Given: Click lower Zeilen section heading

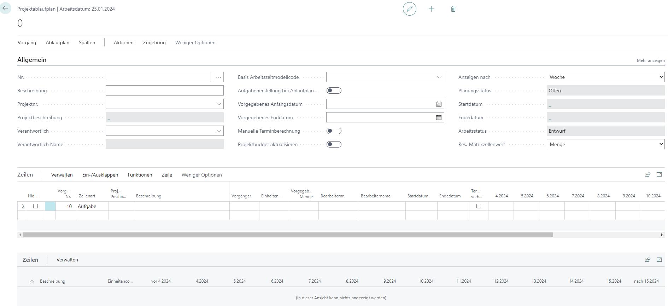Looking at the screenshot, I should click(30, 260).
